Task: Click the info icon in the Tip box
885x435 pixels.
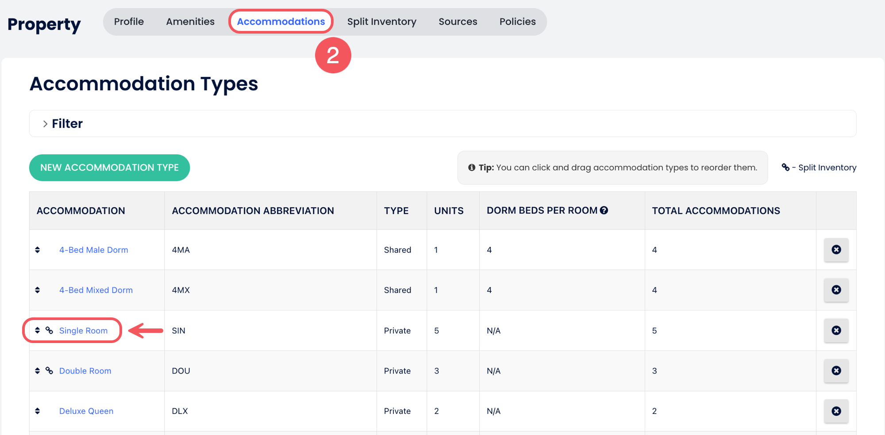Action: [472, 168]
